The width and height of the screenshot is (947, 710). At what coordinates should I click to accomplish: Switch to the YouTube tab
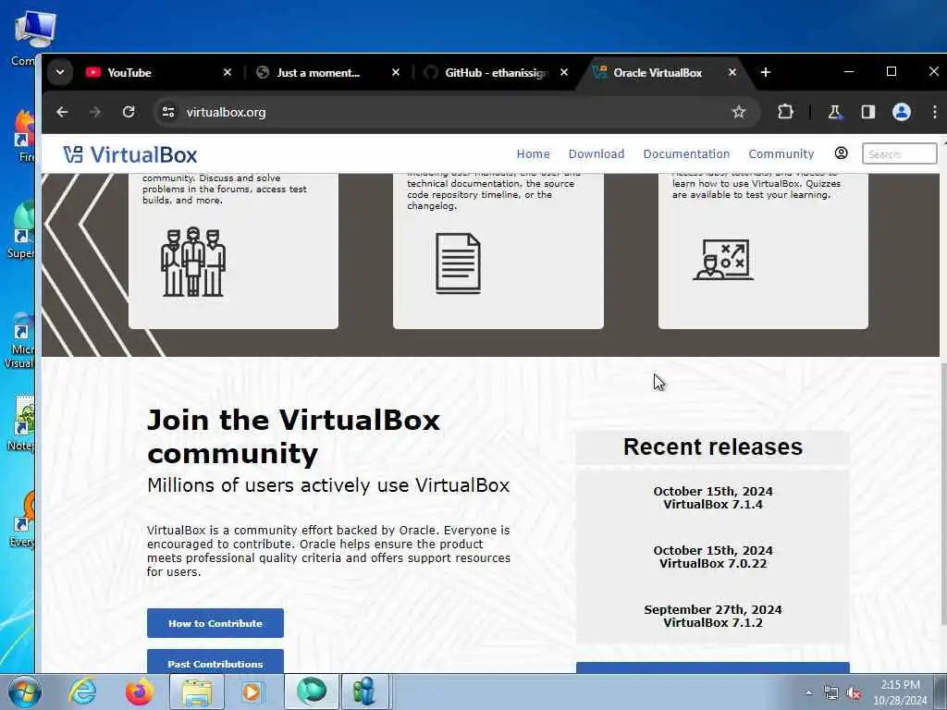pos(158,72)
